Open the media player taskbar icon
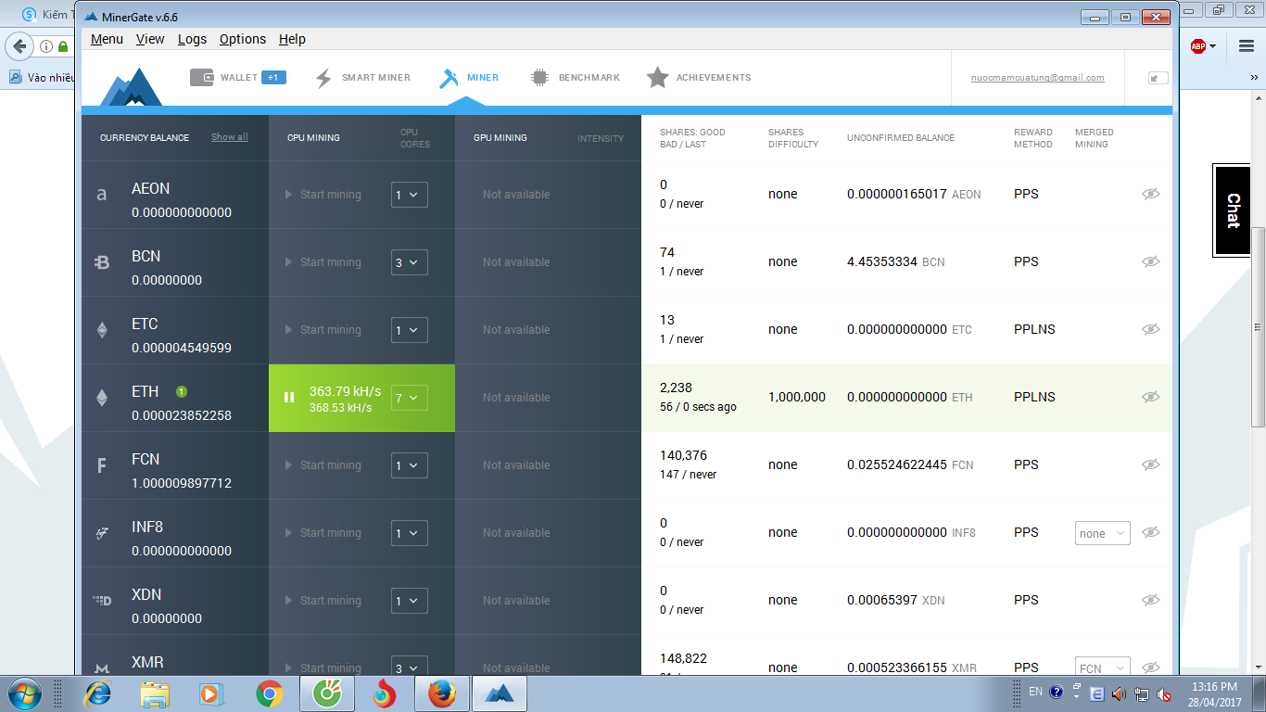Screen dimensions: 1266x712 click(212, 693)
